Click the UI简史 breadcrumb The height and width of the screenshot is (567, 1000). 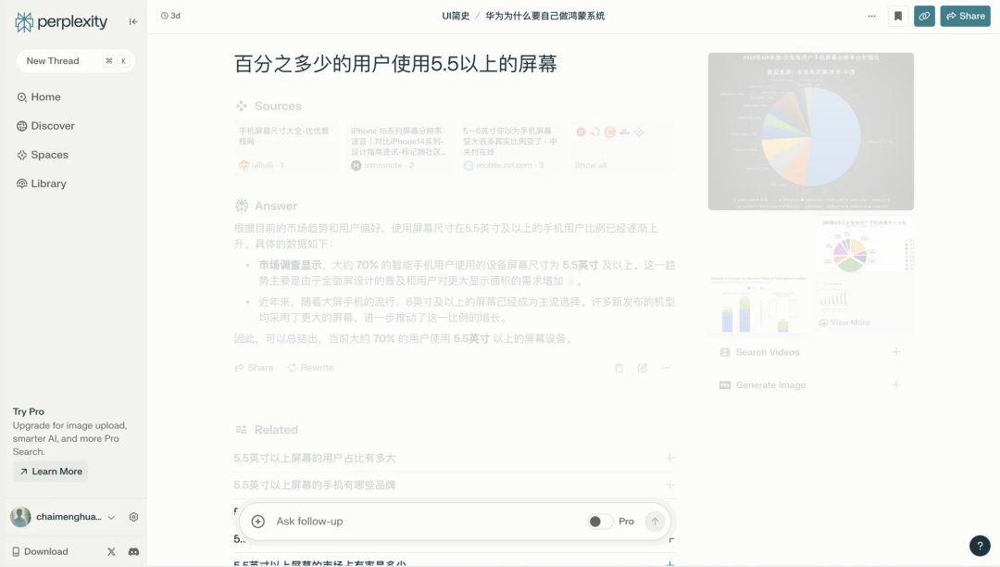(456, 16)
